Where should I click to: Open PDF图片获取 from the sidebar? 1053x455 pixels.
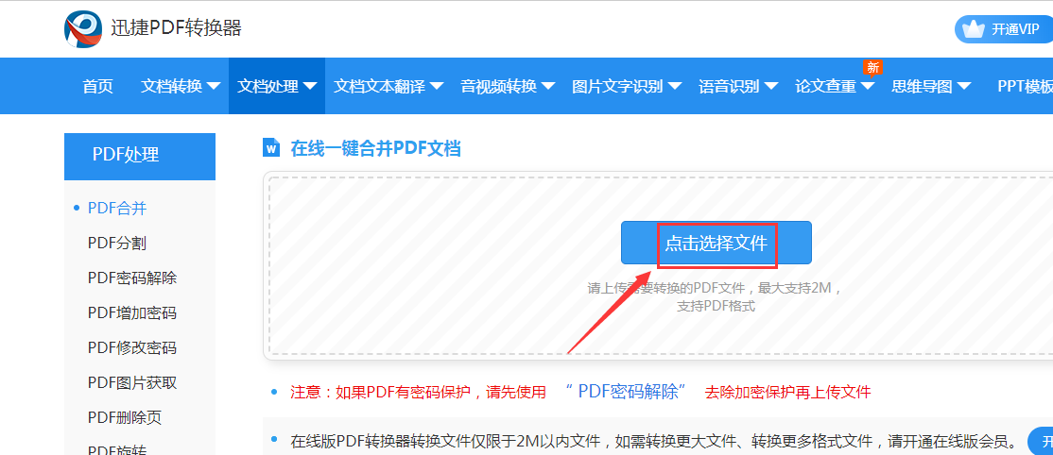132,382
